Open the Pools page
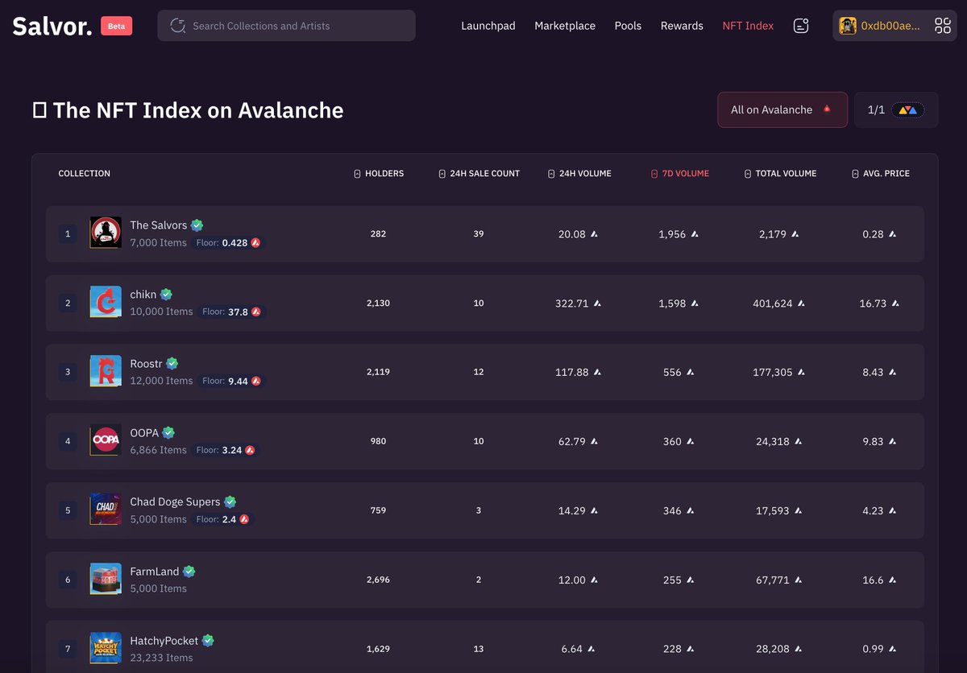 (628, 26)
